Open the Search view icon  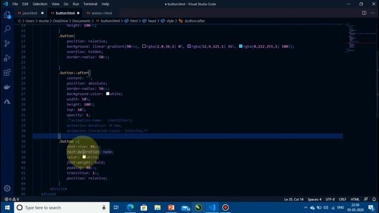pos(7,29)
